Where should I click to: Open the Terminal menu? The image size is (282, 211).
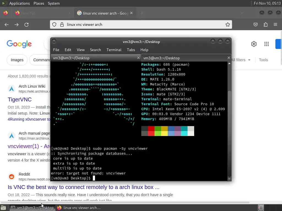click(x=114, y=50)
